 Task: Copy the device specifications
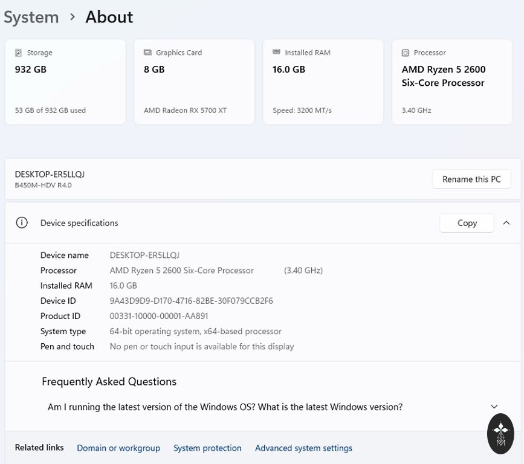pos(467,223)
